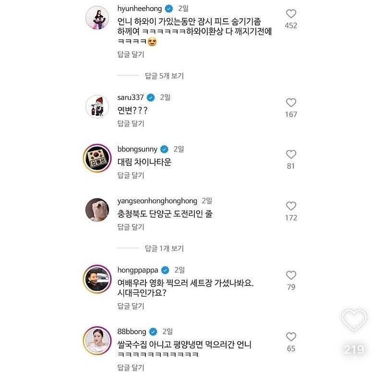
Task: Expand the 답글 1개 보기 replies
Action: point(164,248)
